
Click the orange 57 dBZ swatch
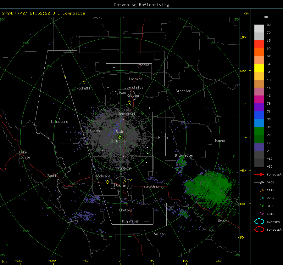[259, 52]
